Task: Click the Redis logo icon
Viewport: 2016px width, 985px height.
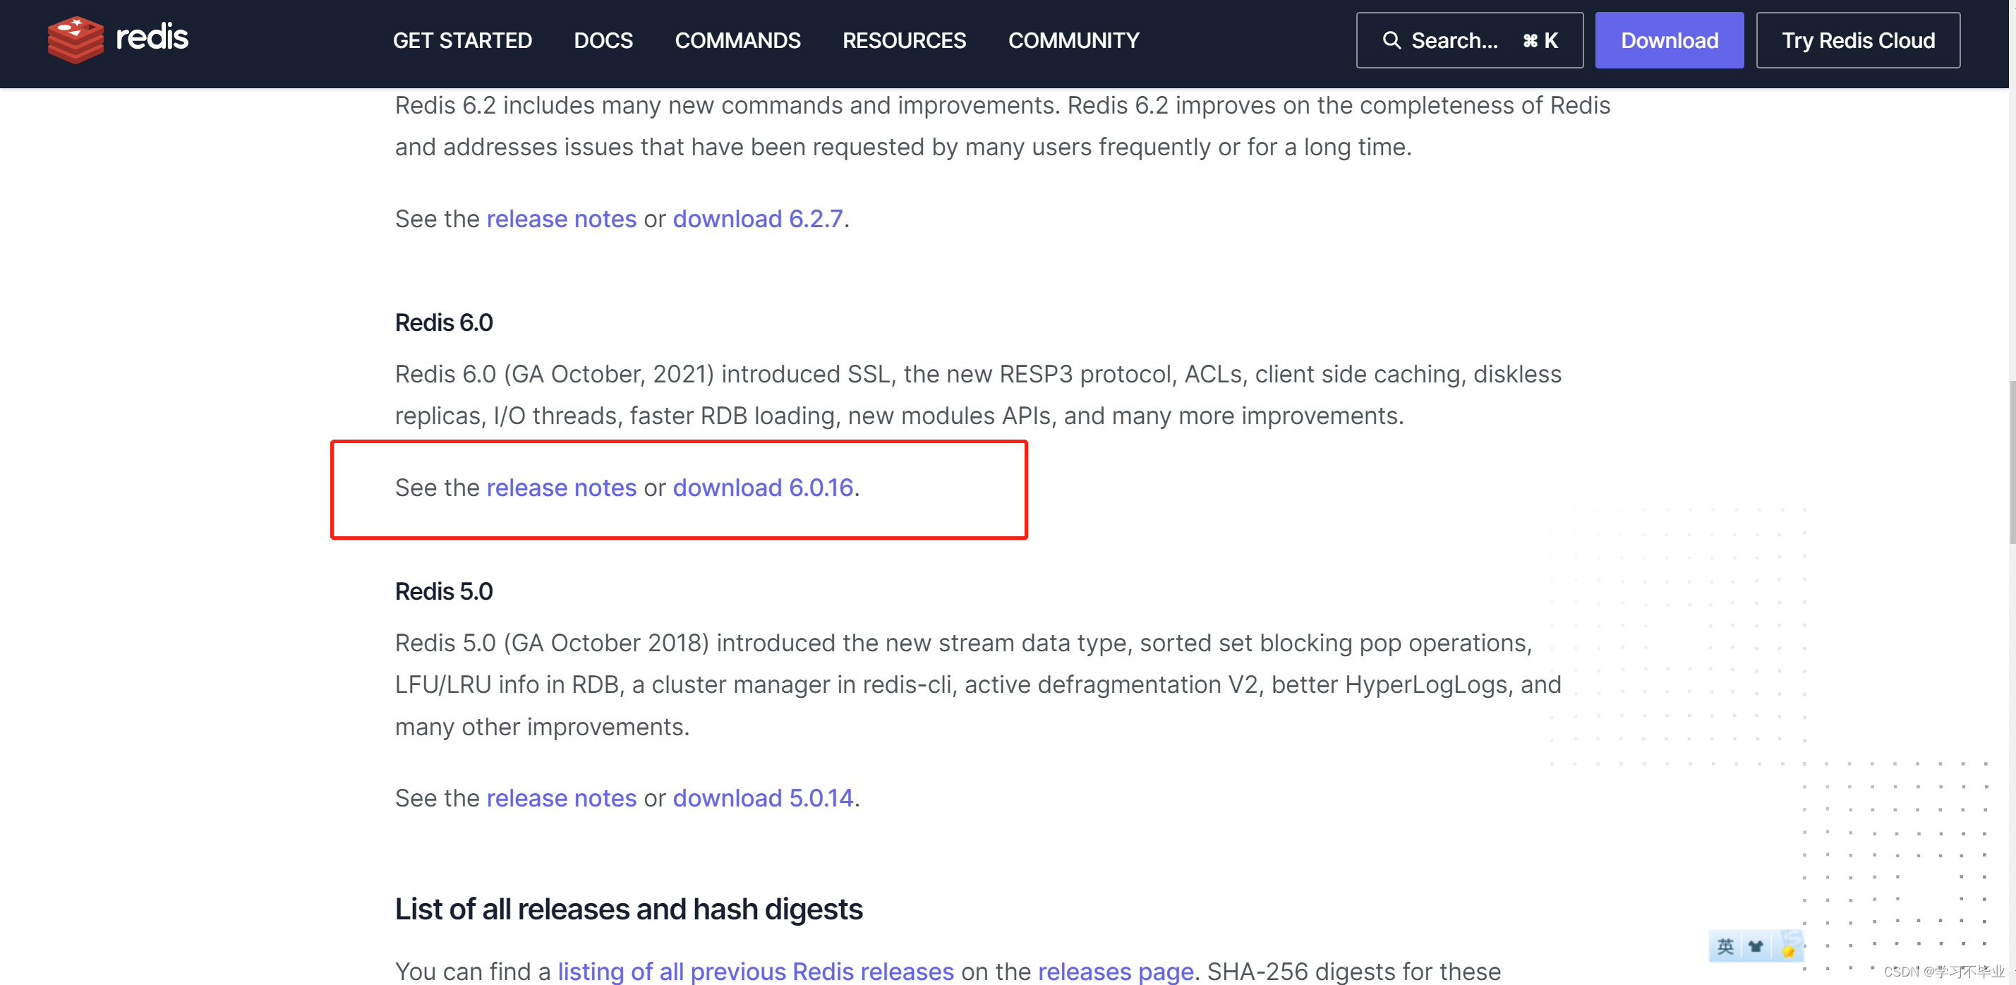Action: click(75, 39)
